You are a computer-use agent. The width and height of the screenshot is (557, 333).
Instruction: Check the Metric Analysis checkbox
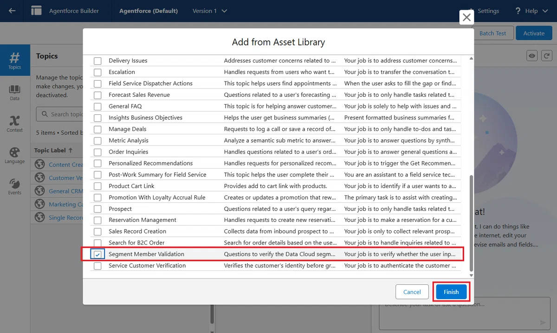click(x=97, y=140)
